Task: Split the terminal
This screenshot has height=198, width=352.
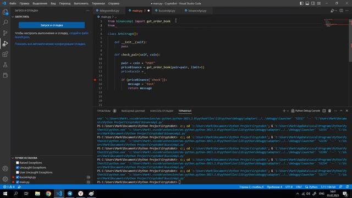Action: [324, 111]
